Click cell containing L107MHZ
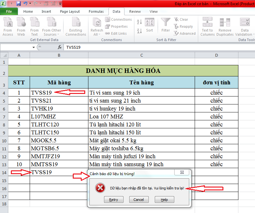Screen dimensions: 255x213 [59, 117]
